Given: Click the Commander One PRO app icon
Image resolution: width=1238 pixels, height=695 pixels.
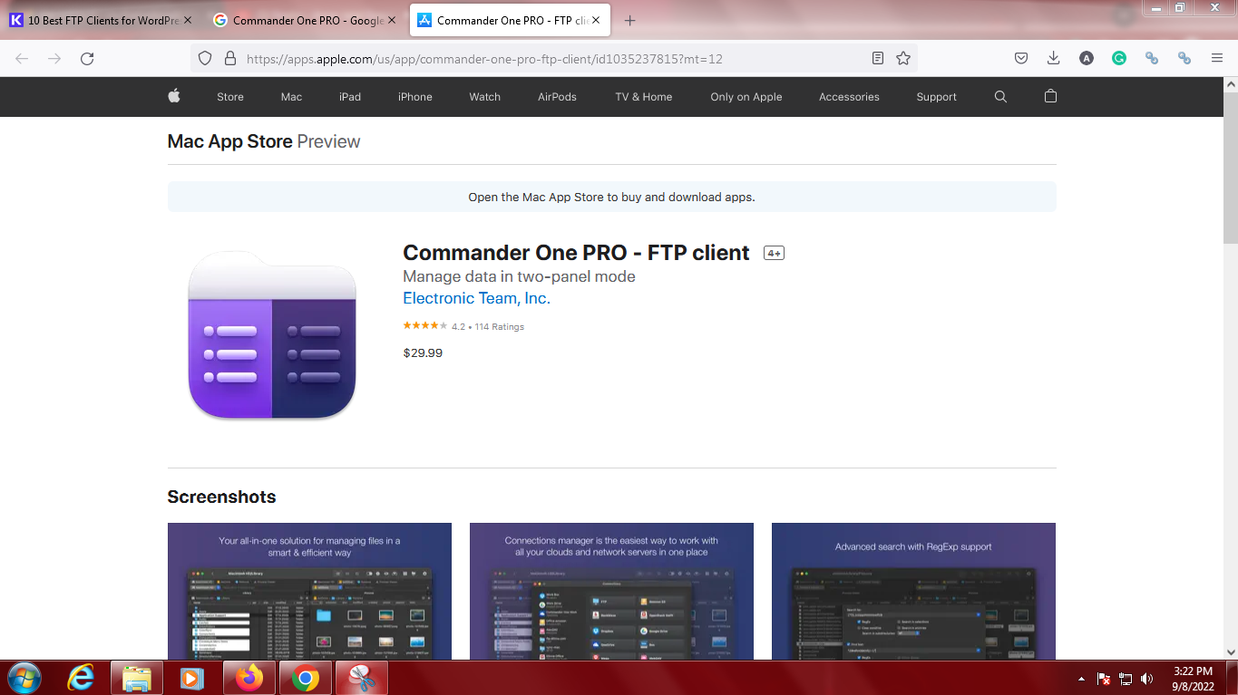Looking at the screenshot, I should (272, 335).
